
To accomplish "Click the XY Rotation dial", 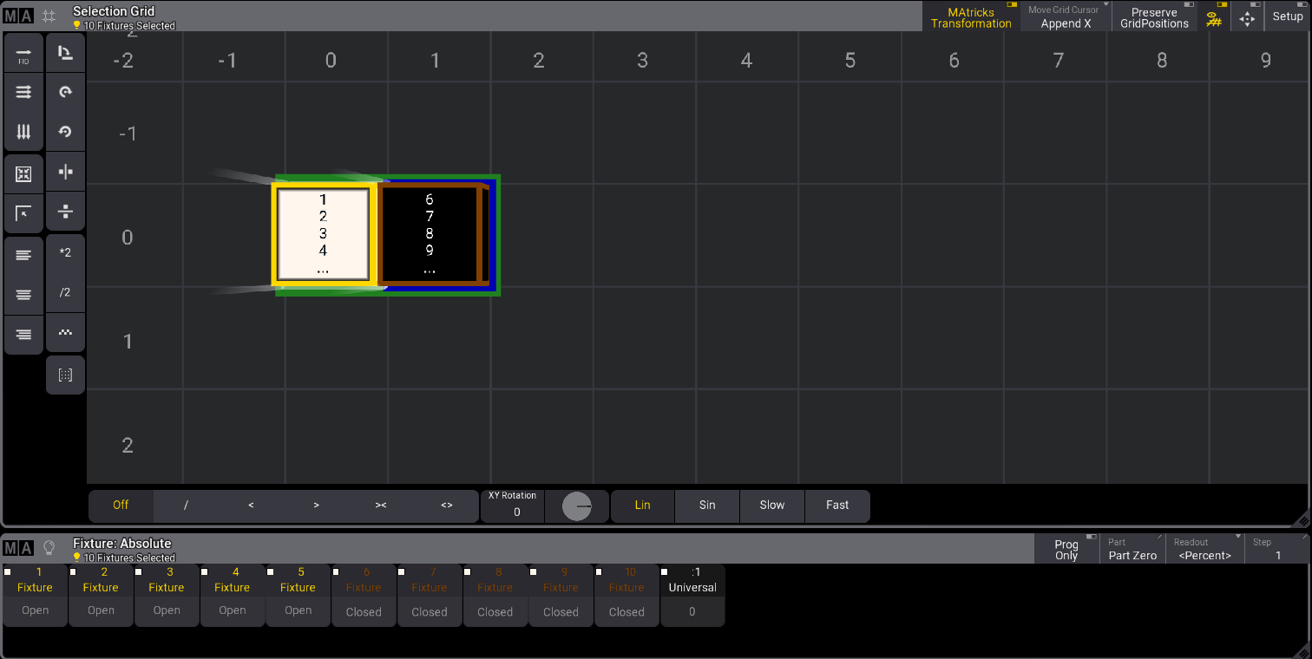I will click(577, 506).
